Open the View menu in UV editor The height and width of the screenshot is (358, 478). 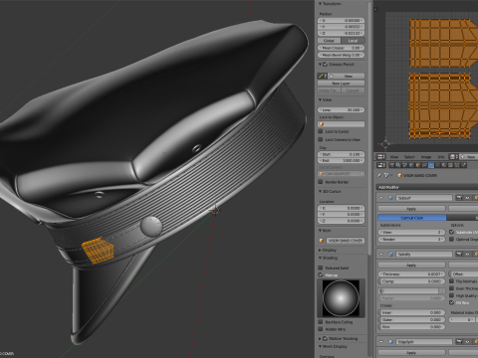pyautogui.click(x=394, y=157)
